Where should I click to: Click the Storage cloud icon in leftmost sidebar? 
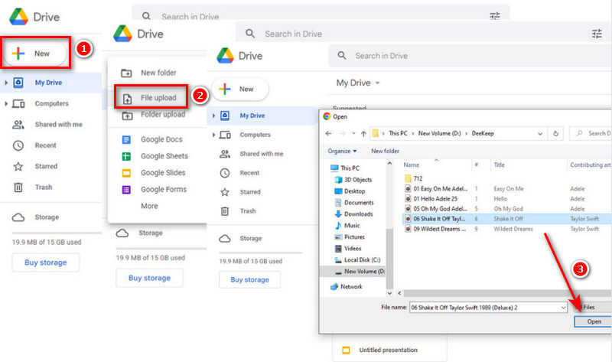coord(18,217)
